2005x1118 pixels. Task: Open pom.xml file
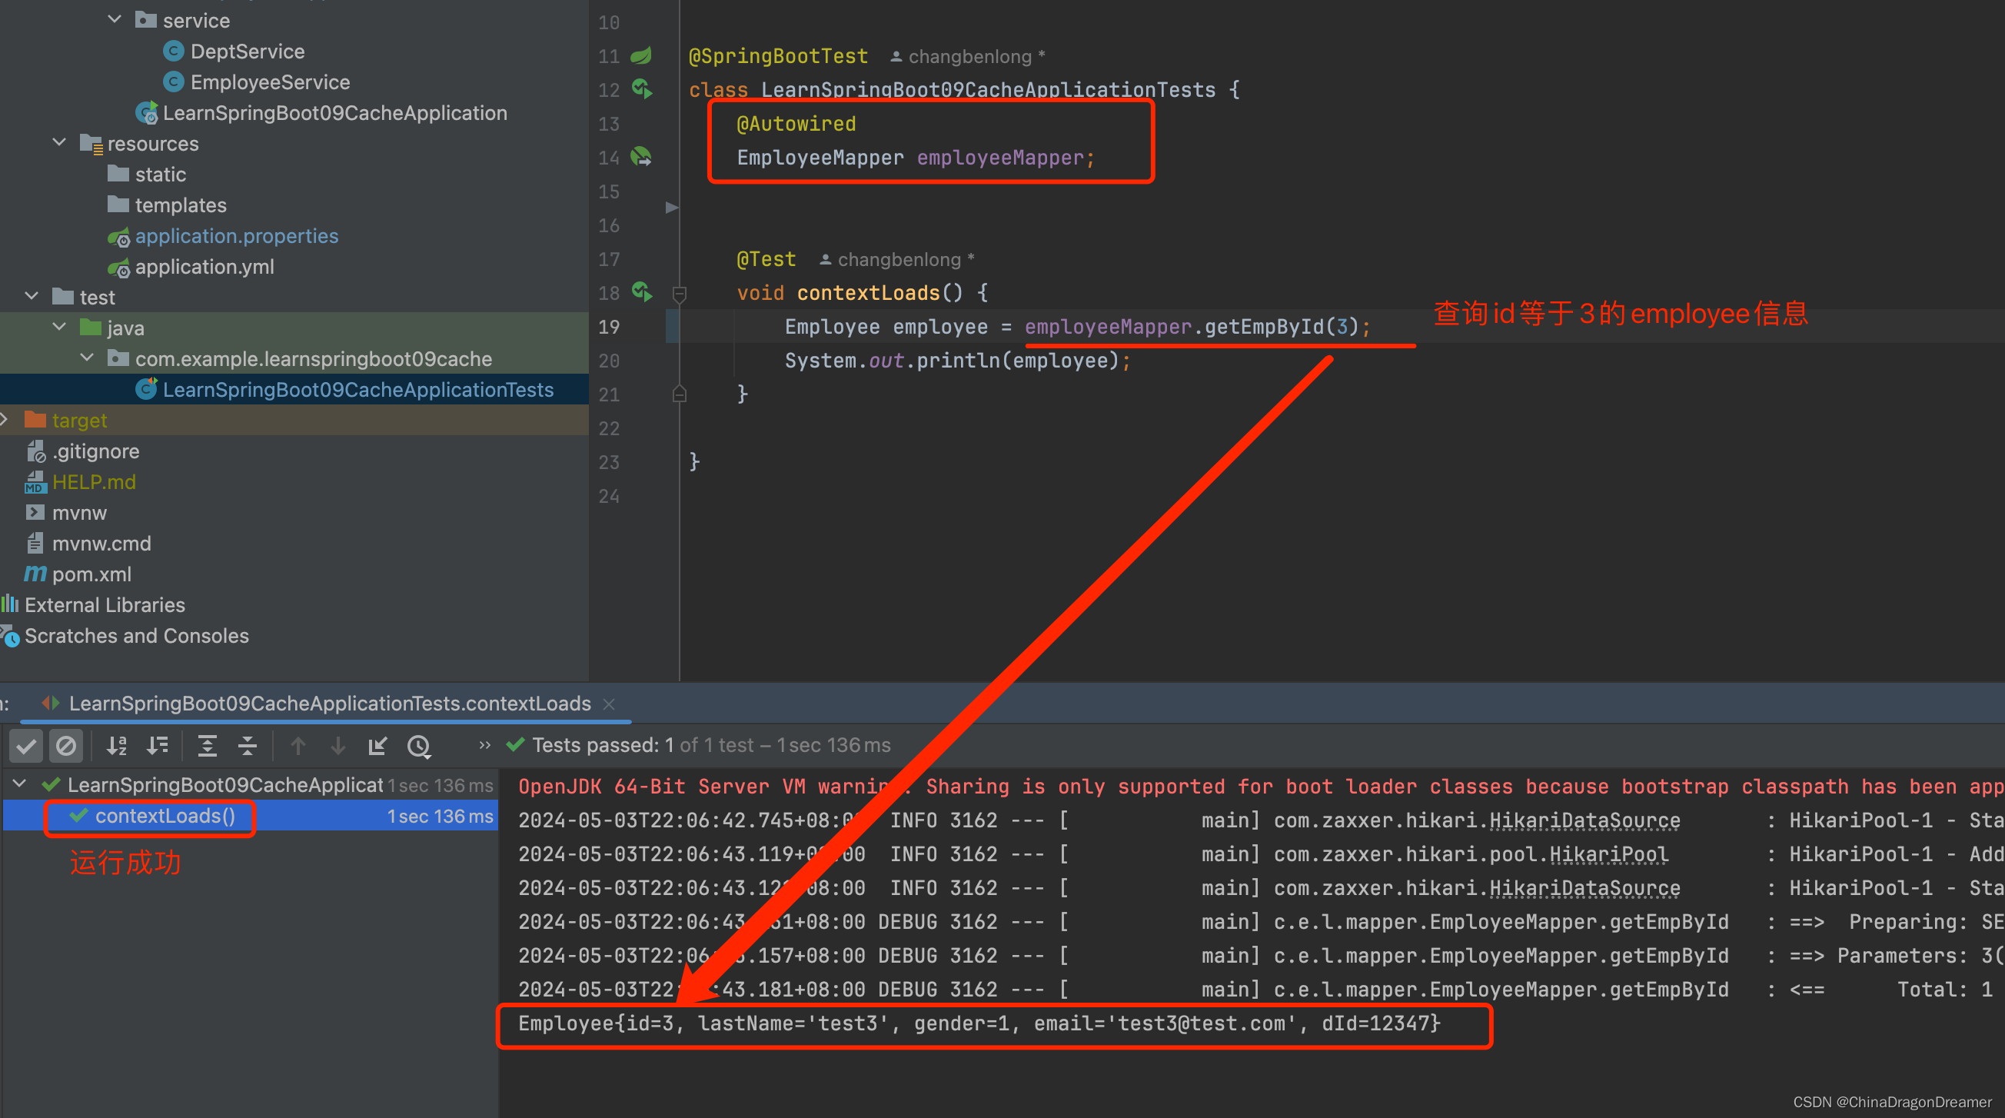(91, 574)
